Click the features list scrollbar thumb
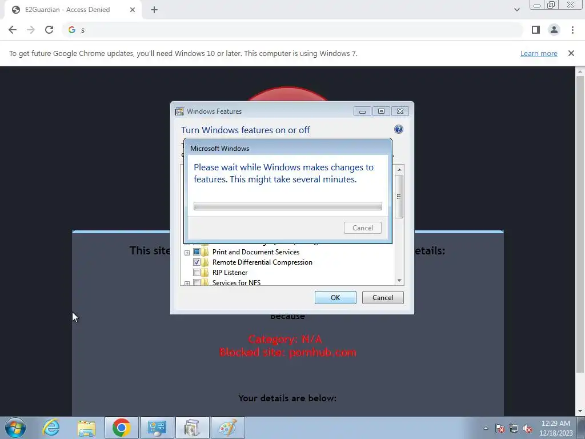The image size is (585, 439). click(x=399, y=197)
